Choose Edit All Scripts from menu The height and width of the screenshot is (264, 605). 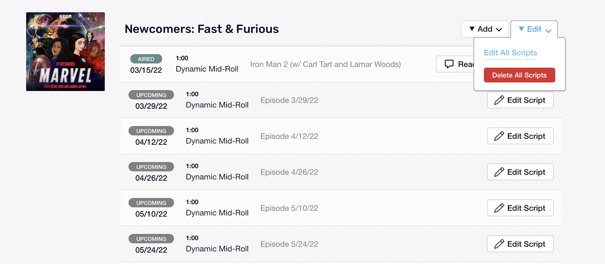point(510,53)
